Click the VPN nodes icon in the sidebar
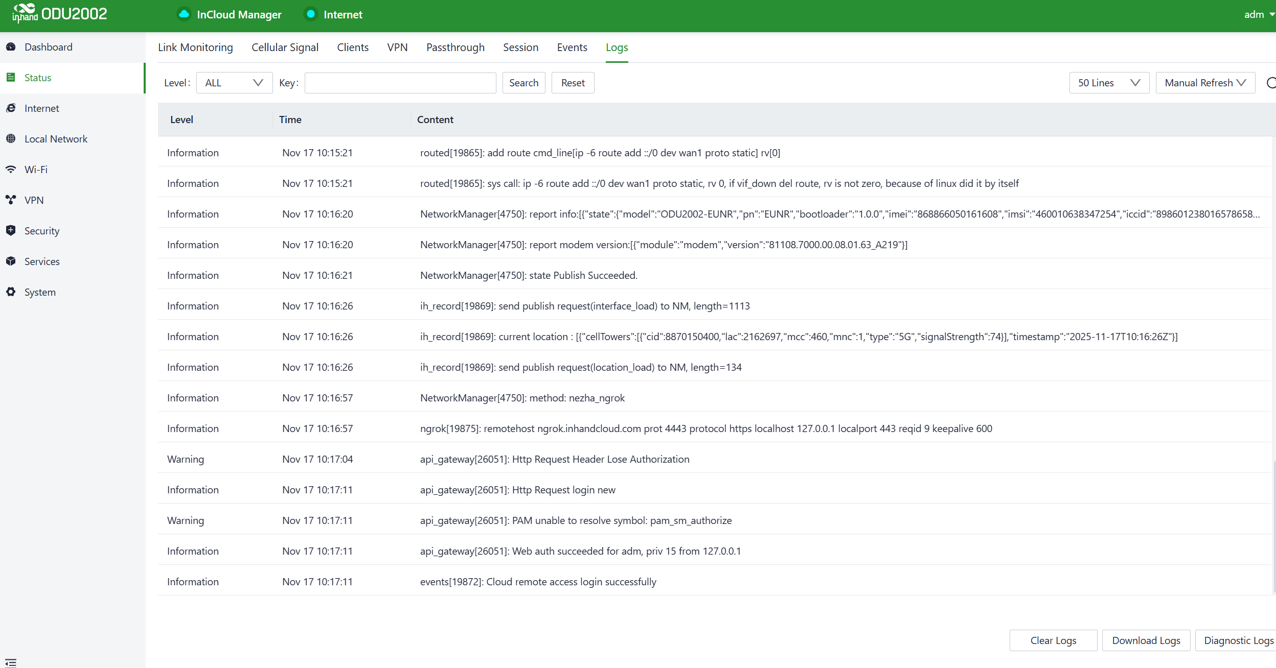 11,200
